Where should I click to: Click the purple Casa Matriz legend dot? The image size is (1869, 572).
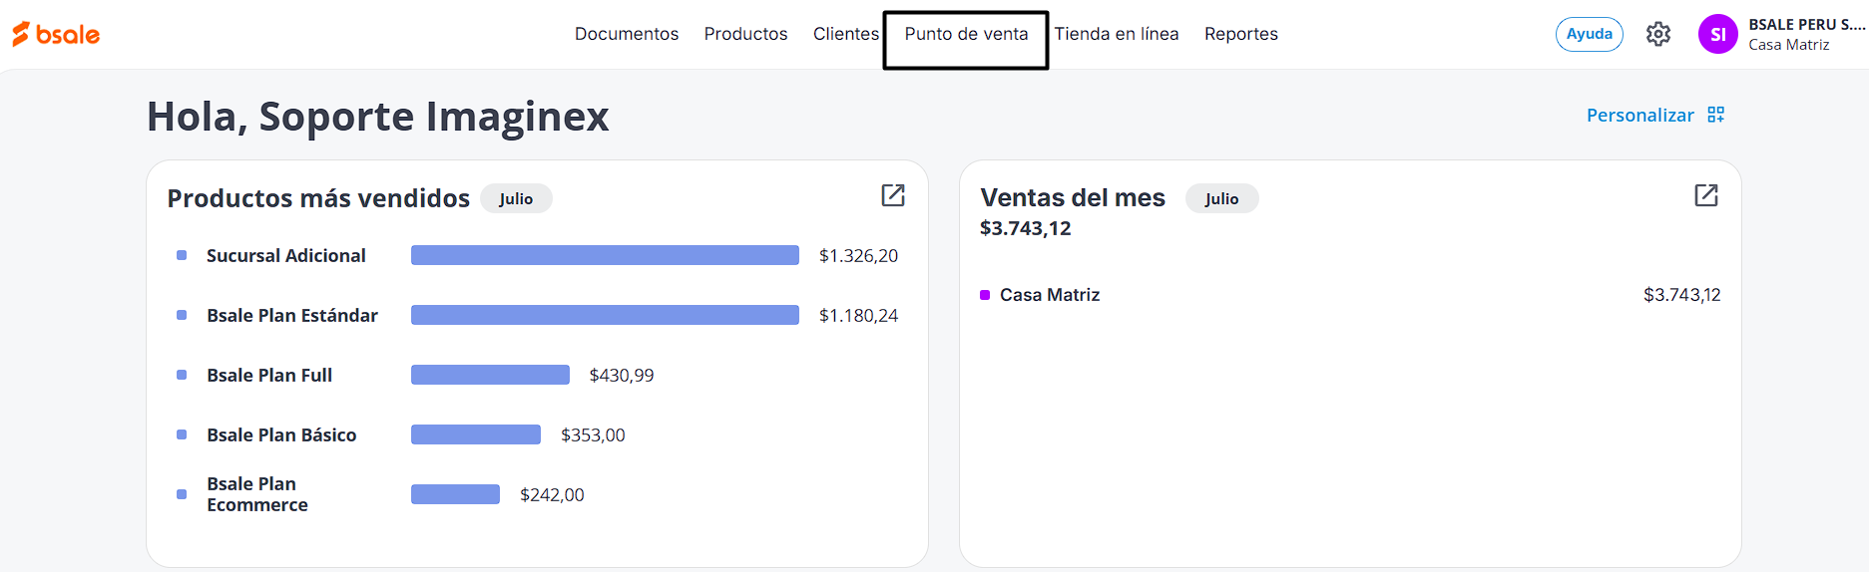pos(985,295)
